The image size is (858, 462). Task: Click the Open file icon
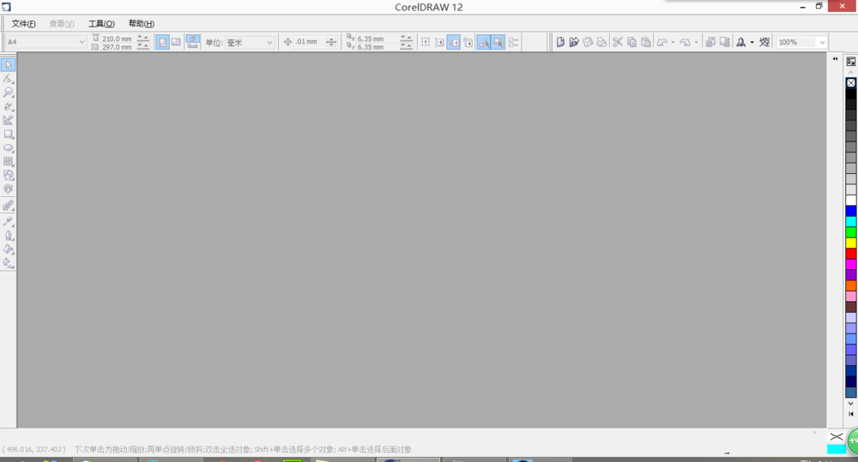574,42
